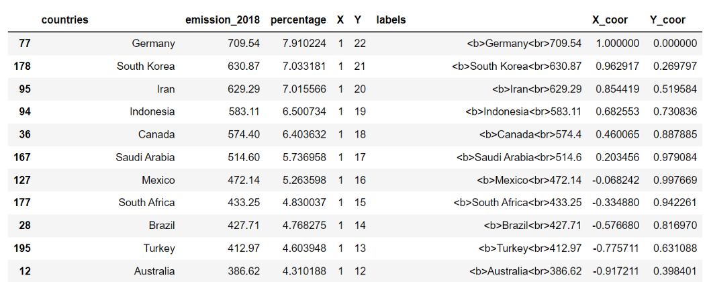Click Mexico X_coor value -0.068242
705x282 pixels.
pos(616,180)
